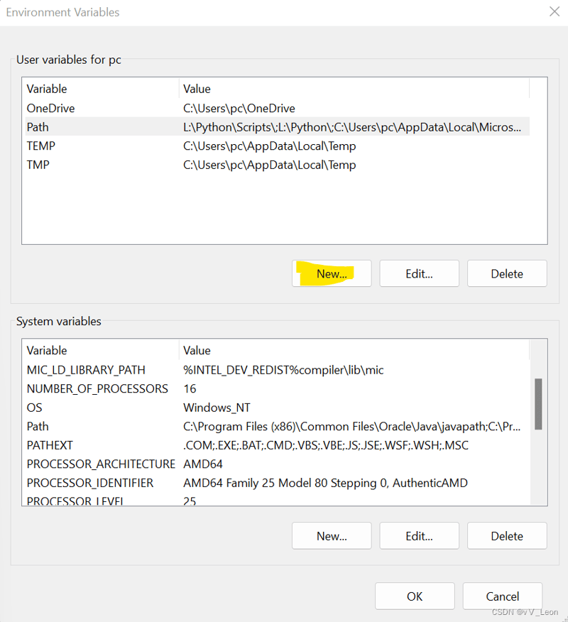Confirm with the OK button
The height and width of the screenshot is (622, 568).
pos(415,596)
